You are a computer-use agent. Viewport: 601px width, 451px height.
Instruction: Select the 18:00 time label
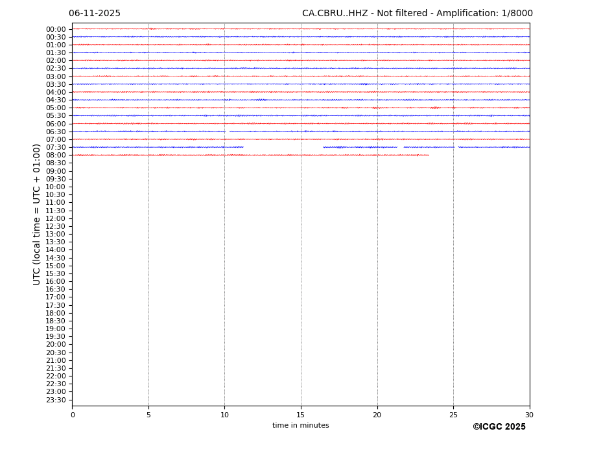(x=56, y=313)
